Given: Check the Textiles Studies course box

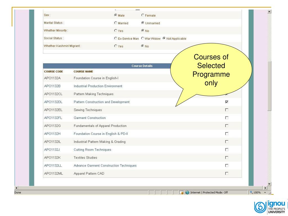Looking at the screenshot, I should tap(227, 157).
